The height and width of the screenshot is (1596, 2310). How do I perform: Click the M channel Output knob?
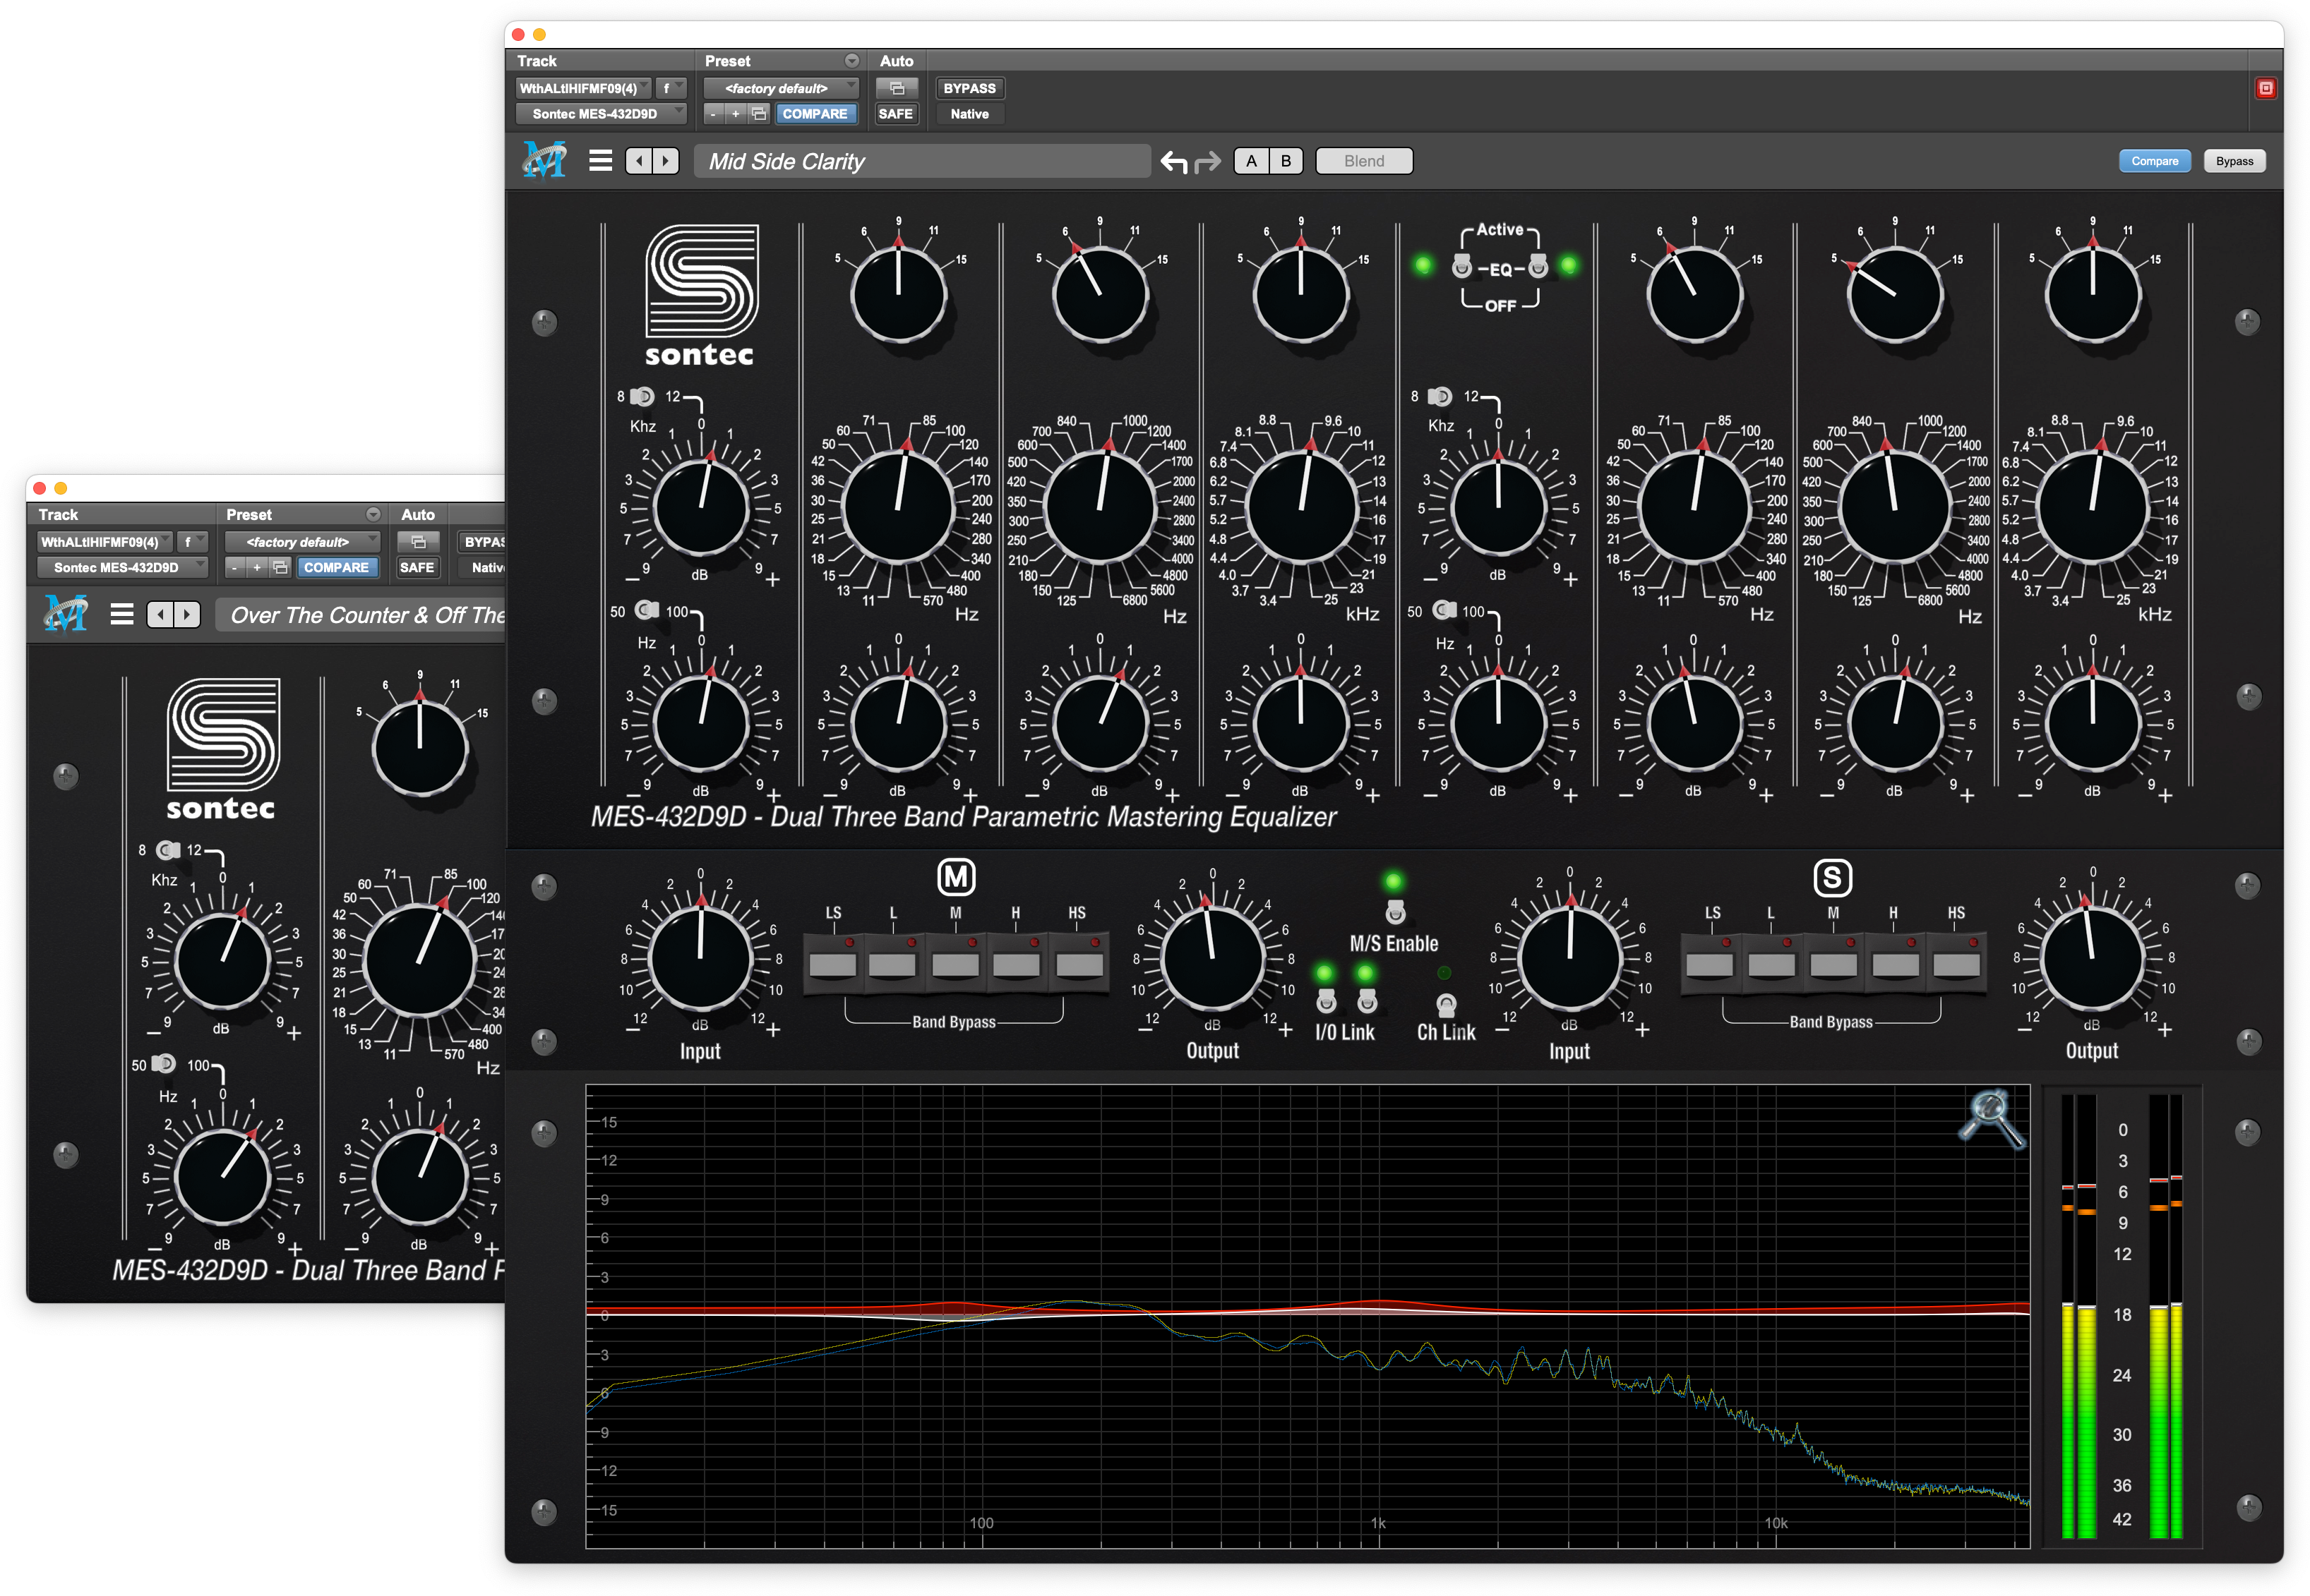(1212, 958)
